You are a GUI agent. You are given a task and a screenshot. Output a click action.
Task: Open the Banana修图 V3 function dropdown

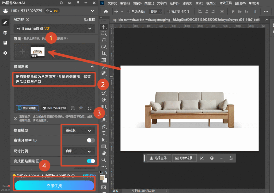tap(54, 28)
